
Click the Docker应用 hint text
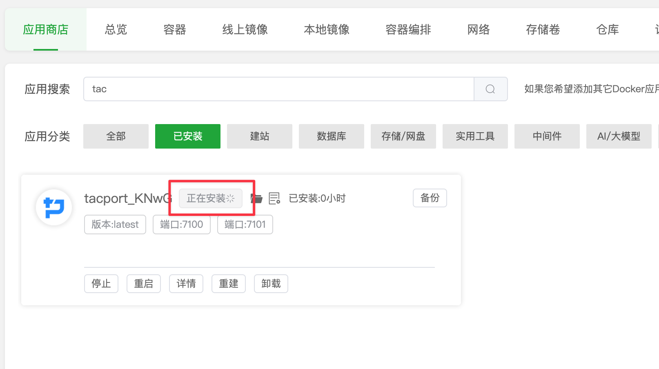coord(592,89)
